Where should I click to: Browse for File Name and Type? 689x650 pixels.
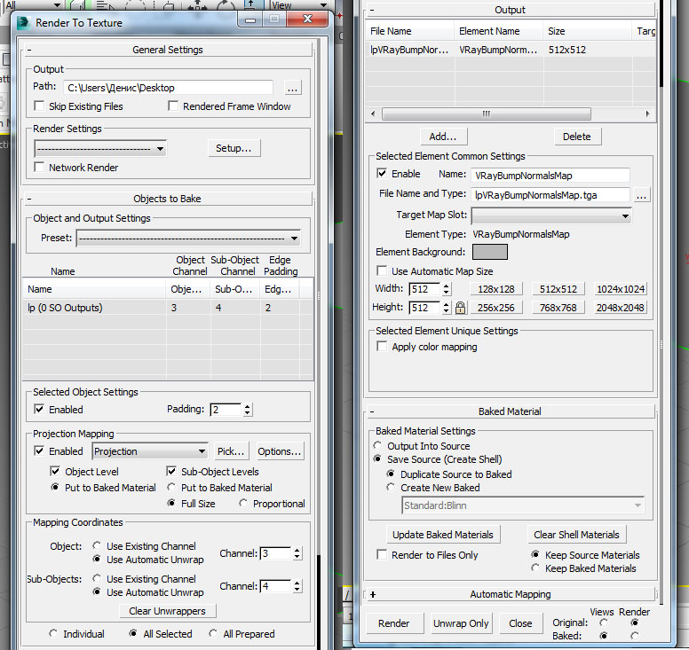[x=641, y=195]
